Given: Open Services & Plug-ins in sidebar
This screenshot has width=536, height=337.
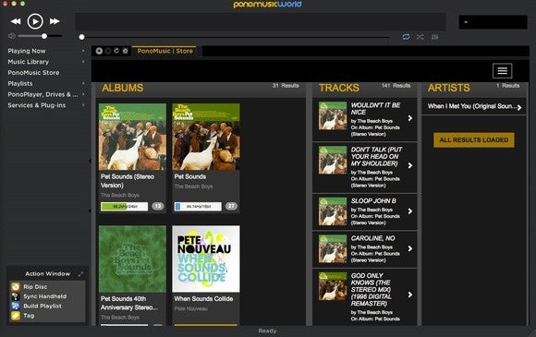Looking at the screenshot, I should [x=37, y=105].
